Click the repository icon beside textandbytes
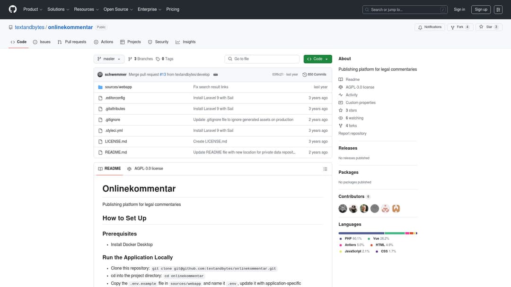The height and width of the screenshot is (287, 511). click(x=11, y=27)
